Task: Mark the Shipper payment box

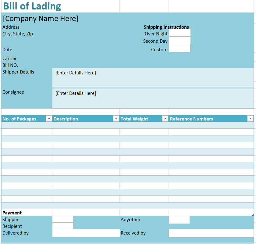Action: 63,219
